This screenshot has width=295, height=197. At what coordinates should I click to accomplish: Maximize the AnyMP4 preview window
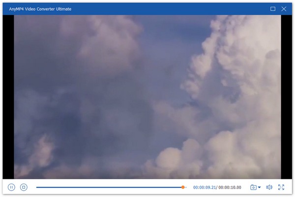point(273,9)
